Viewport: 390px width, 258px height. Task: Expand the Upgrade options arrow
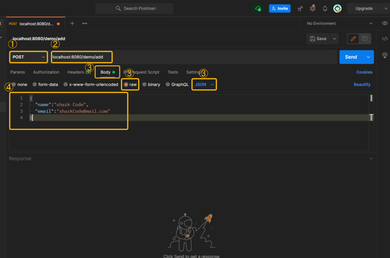(385, 8)
